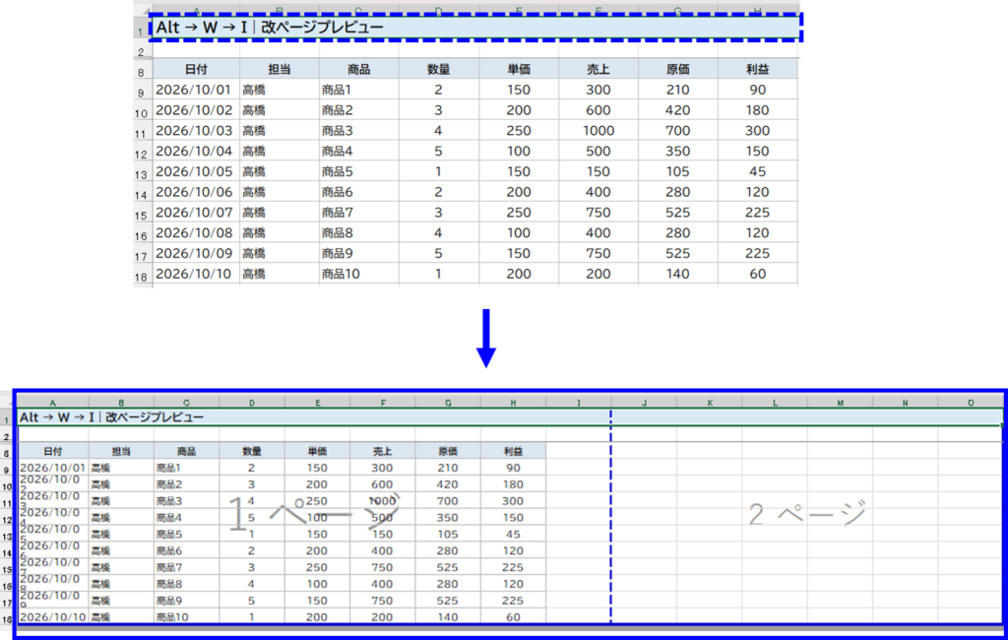
Task: Click the 利益 header cell in the normal-view sheet
Action: click(757, 70)
